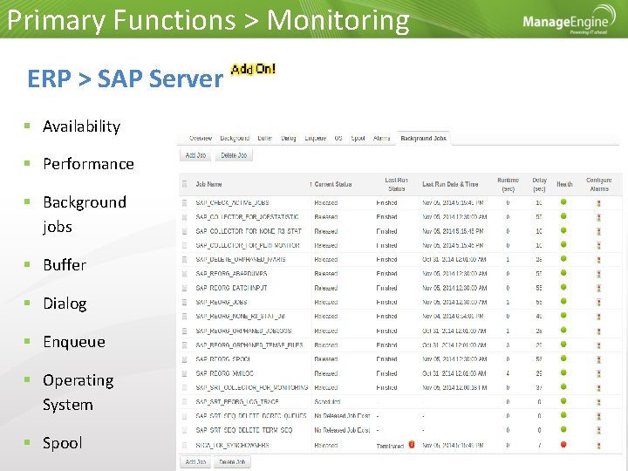Tick the checkbox for SAP_SRT_SEQ_DELETE_TERM_SEQ

pyautogui.click(x=185, y=431)
